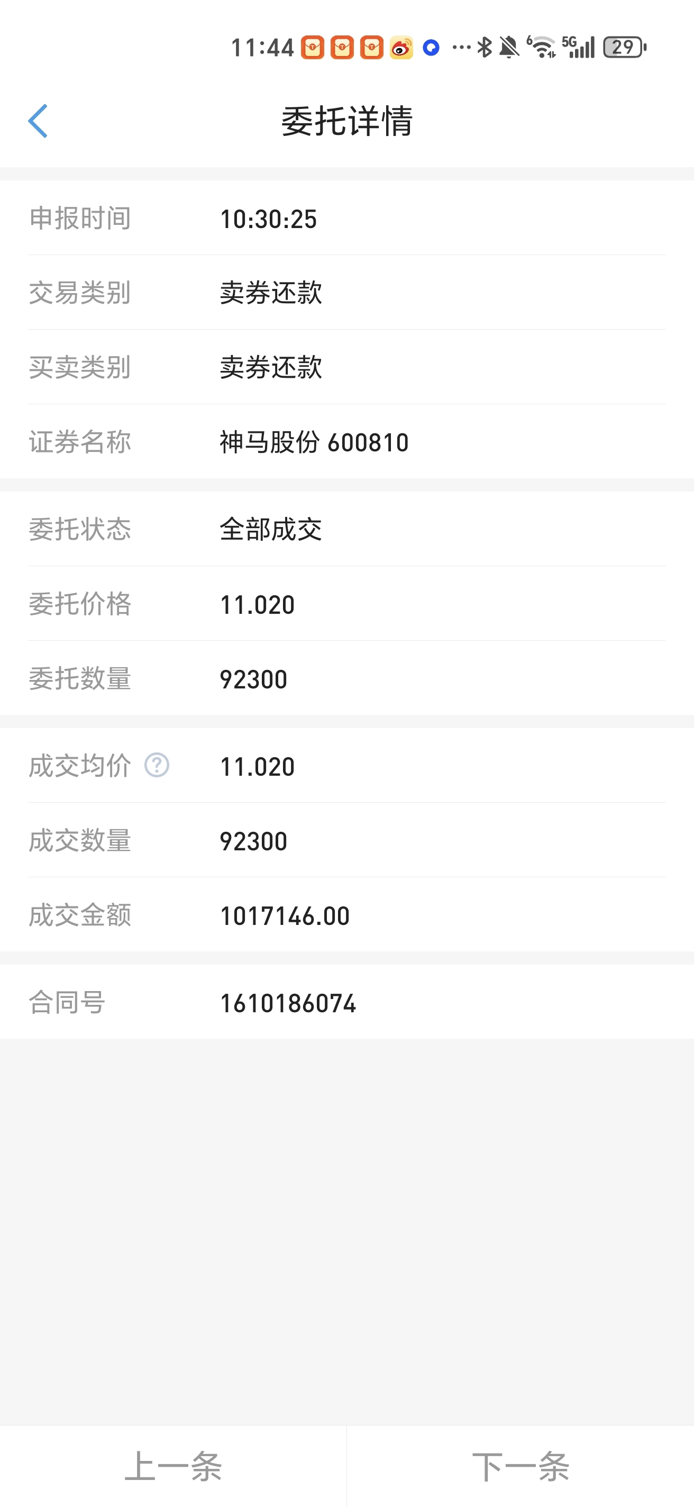Viewport: 694px width, 1507px height.
Task: Tap the 5G signal strength icon
Action: (x=579, y=48)
